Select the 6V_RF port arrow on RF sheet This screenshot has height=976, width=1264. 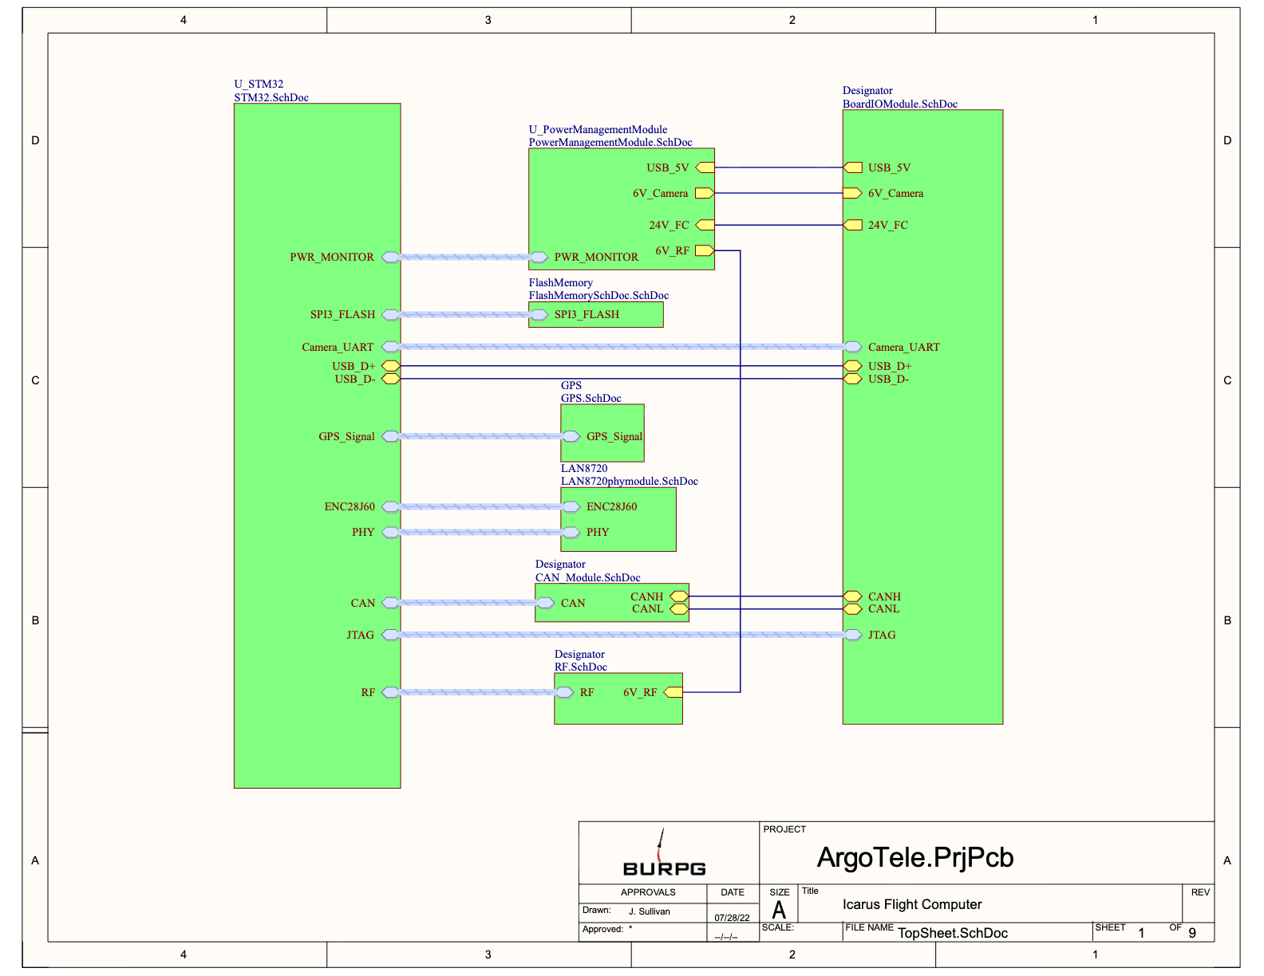(x=673, y=692)
